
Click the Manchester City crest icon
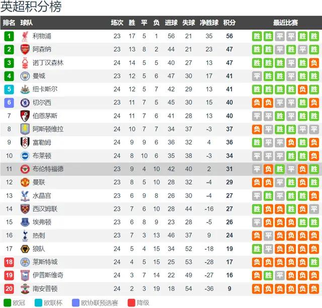tap(24, 76)
